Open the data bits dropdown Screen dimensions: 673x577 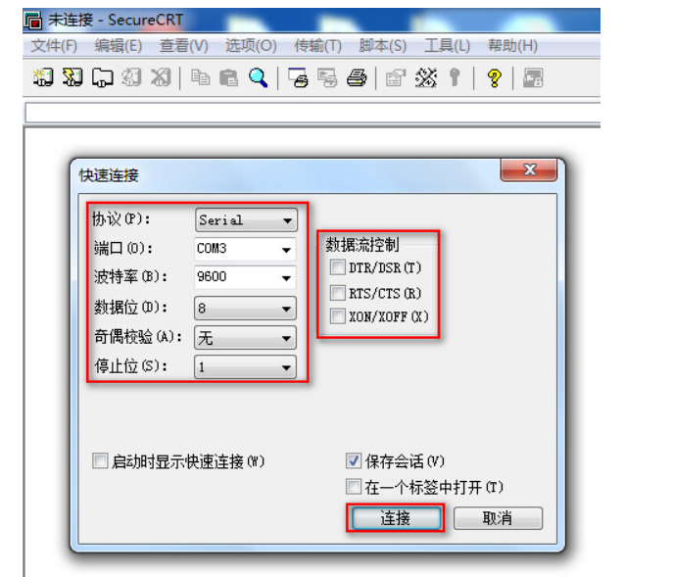click(246, 309)
